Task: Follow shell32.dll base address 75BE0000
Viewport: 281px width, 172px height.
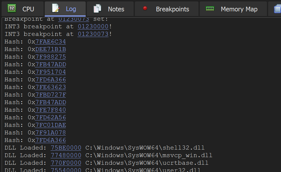Action: coord(66,148)
